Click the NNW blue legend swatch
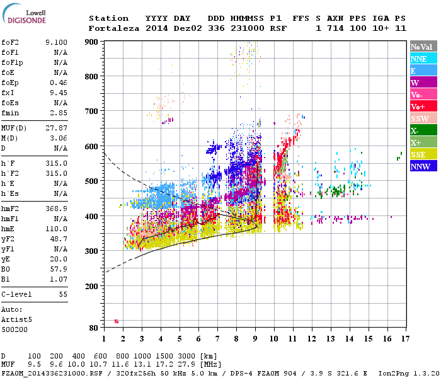Image resolution: width=441 pixels, height=378 pixels. click(423, 166)
